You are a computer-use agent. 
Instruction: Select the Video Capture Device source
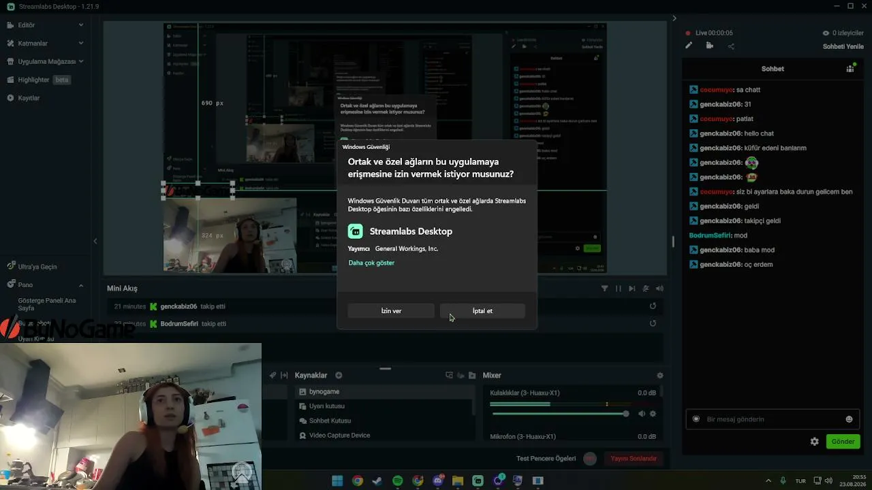[385, 435]
